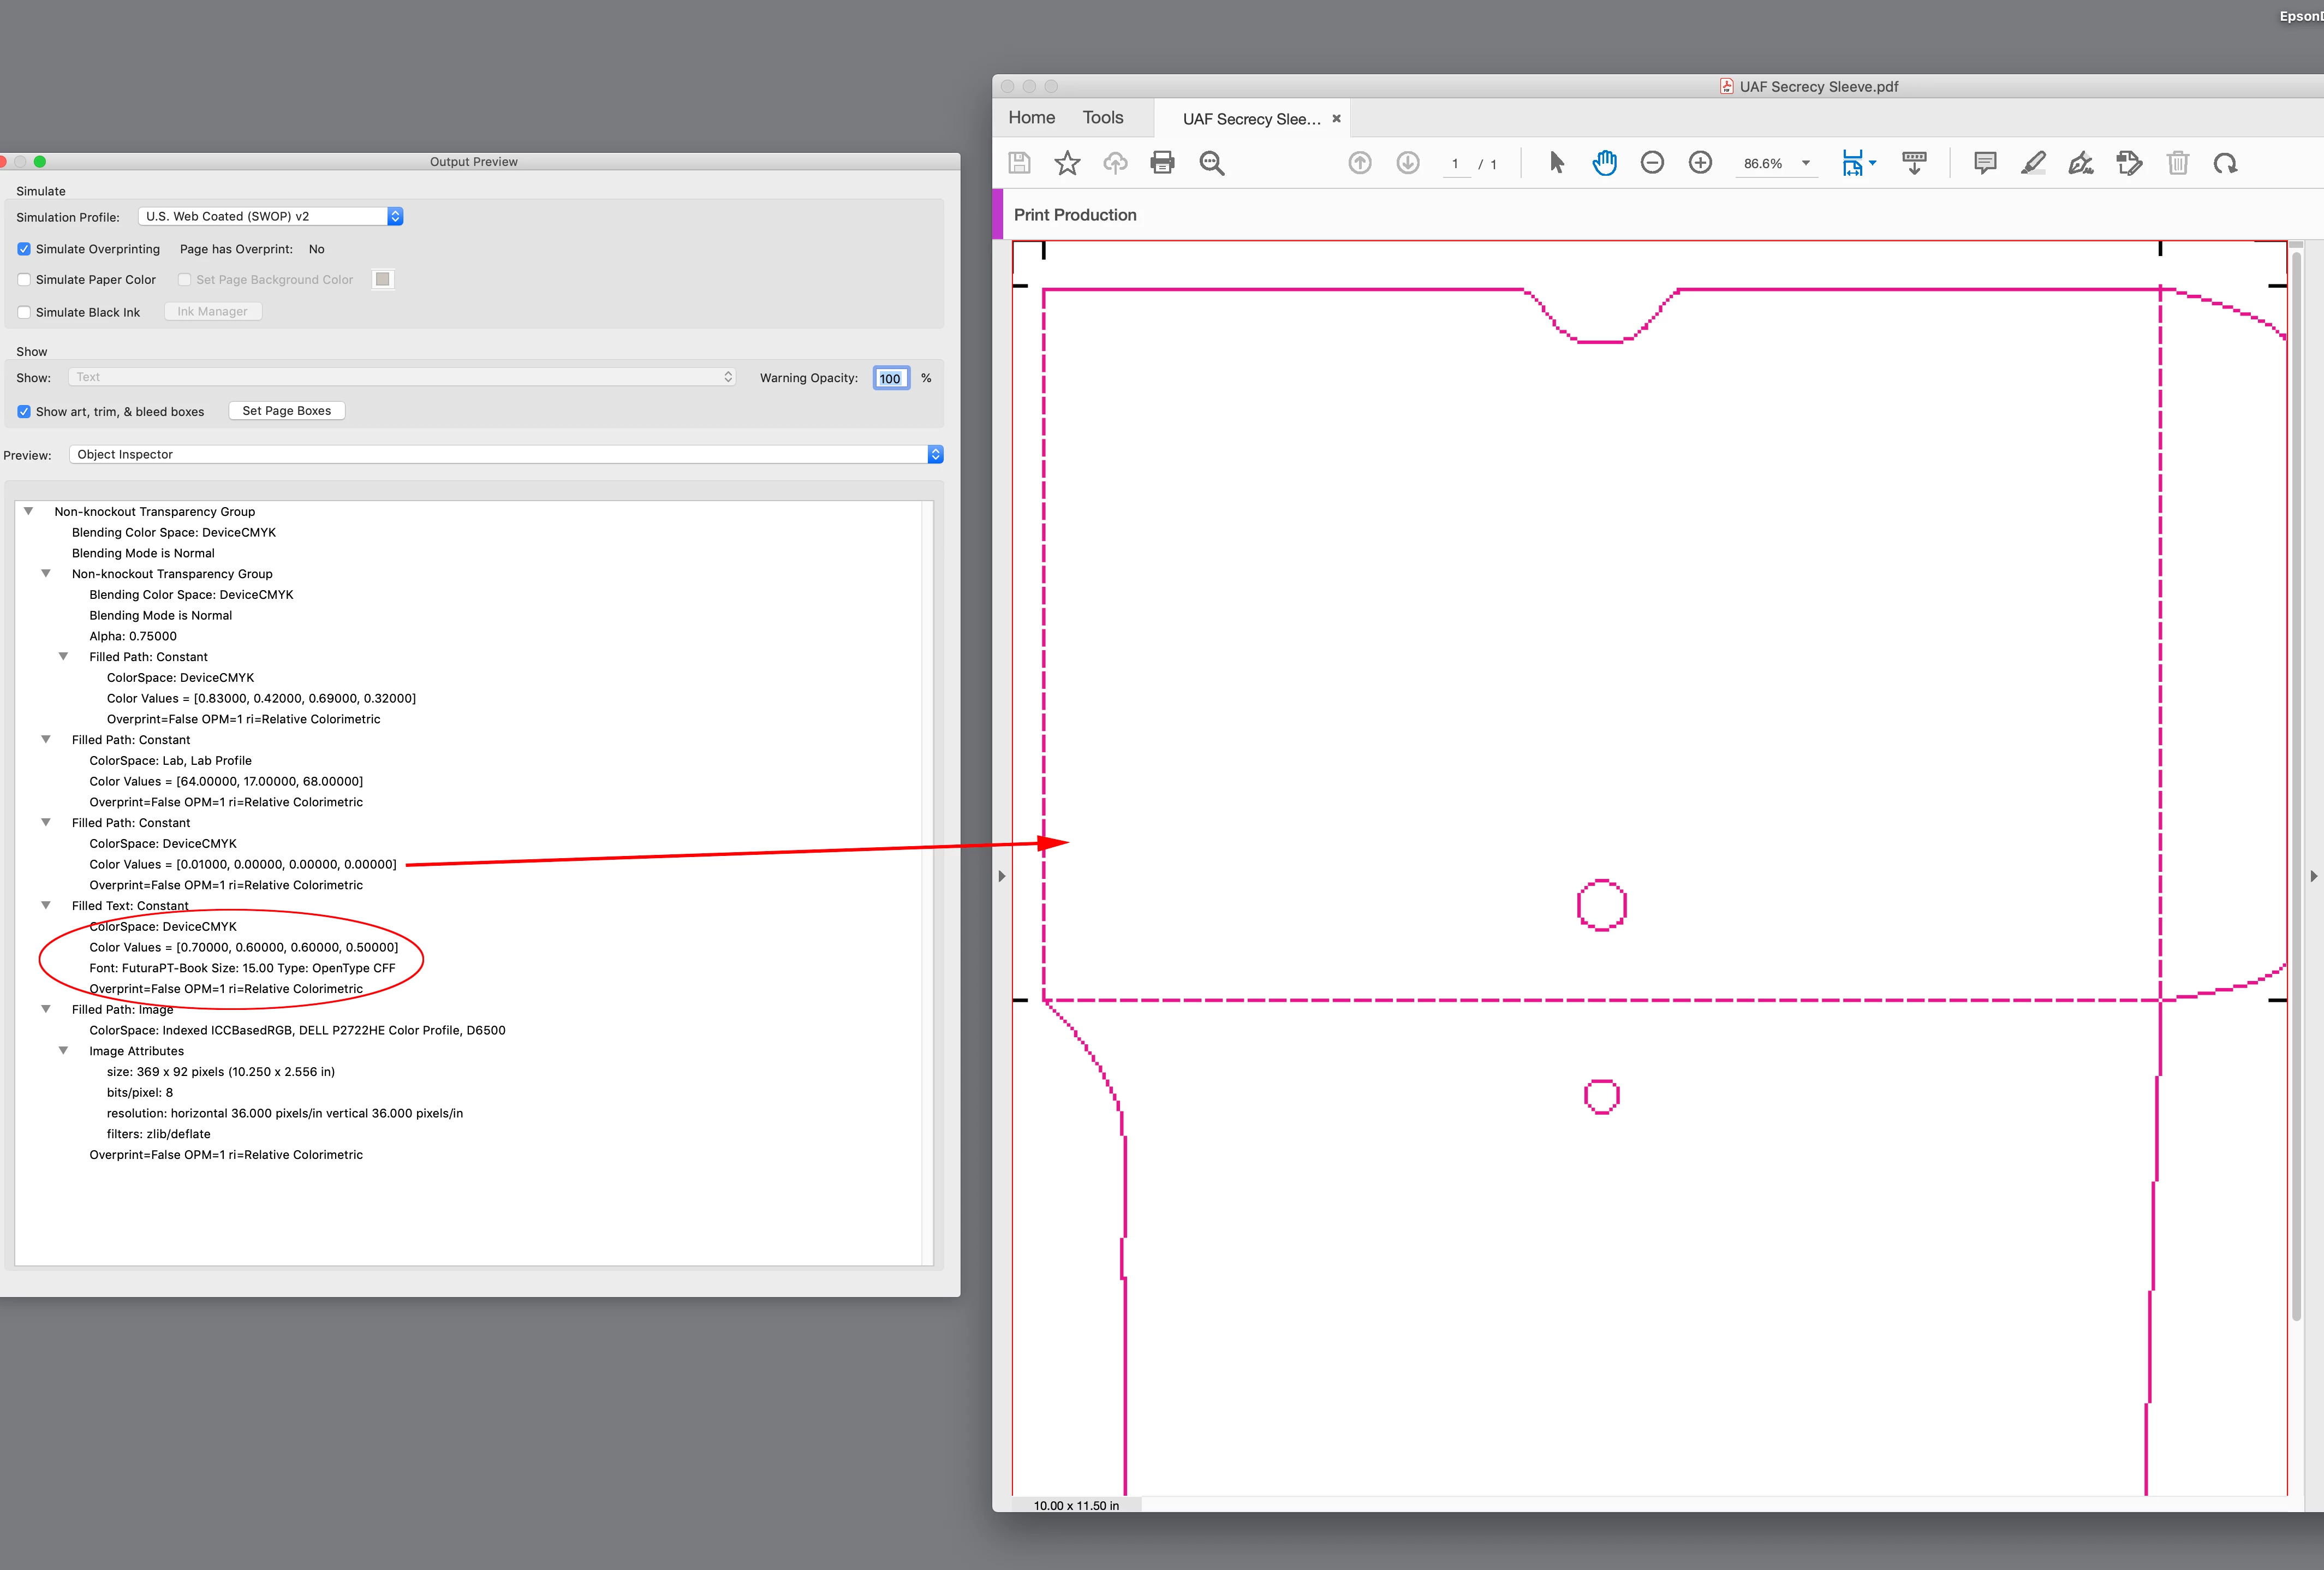The height and width of the screenshot is (1570, 2324).
Task: Click the zoom out minus icon
Action: coord(1652,163)
